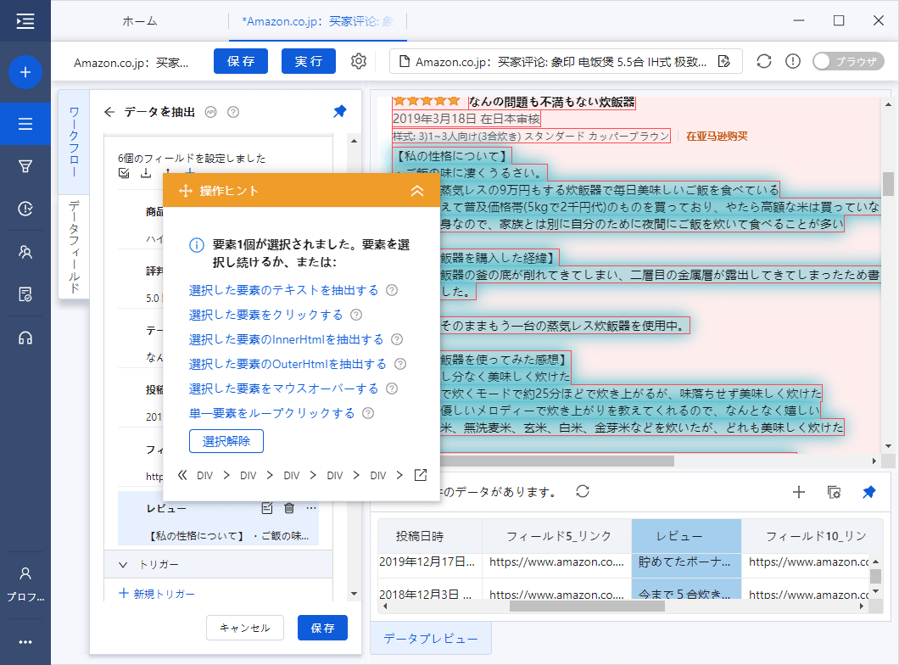Add a field with plus icon in preview
Image resolution: width=899 pixels, height=665 pixels.
click(x=799, y=492)
